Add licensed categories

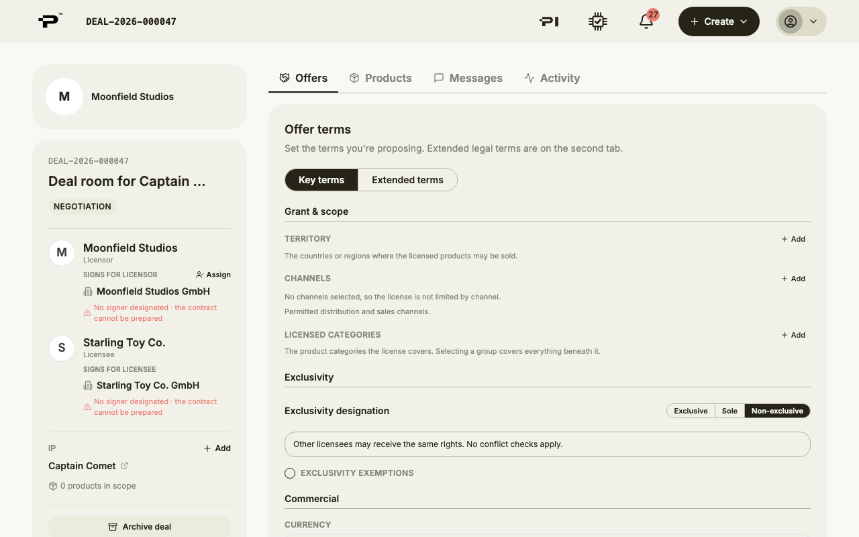[793, 335]
